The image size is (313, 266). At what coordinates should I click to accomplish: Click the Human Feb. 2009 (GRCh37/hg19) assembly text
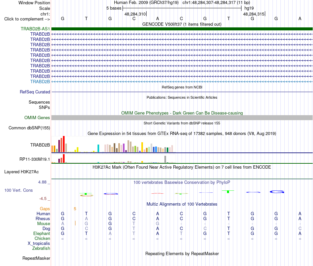pyautogui.click(x=146, y=3)
